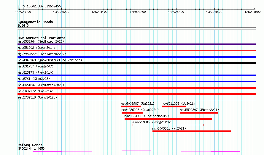Click the Cytogenetic Bands track heading

coord(35,22)
